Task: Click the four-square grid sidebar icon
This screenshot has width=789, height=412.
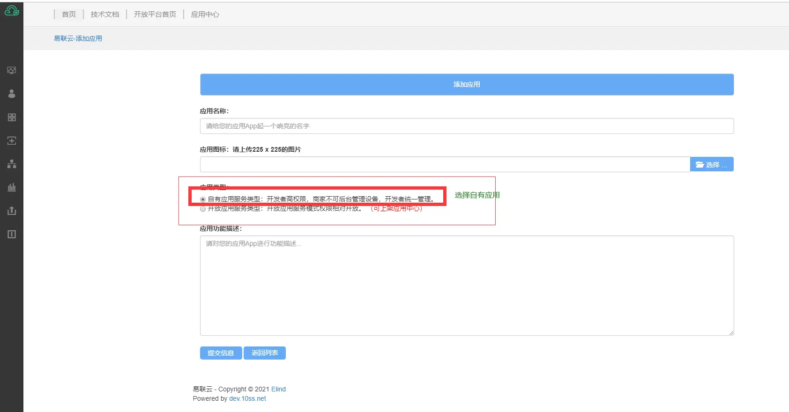Action: (12, 117)
